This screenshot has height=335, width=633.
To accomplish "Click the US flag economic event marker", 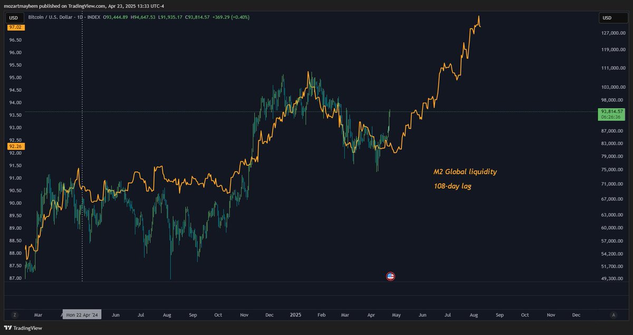I will 390,276.
